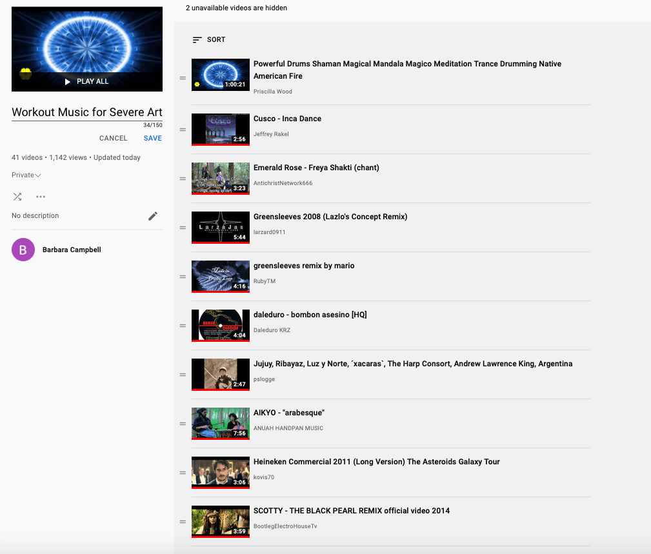Click the Sort icon above the video list
Screen dimensions: 651x554
point(197,40)
